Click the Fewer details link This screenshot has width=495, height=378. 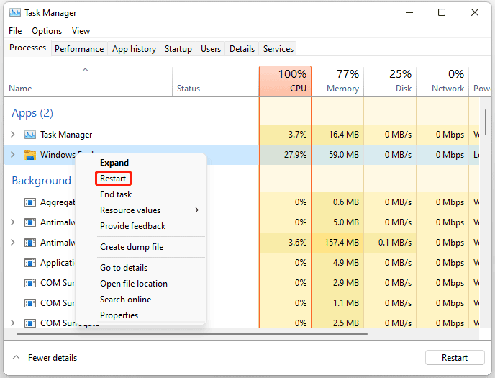(53, 357)
